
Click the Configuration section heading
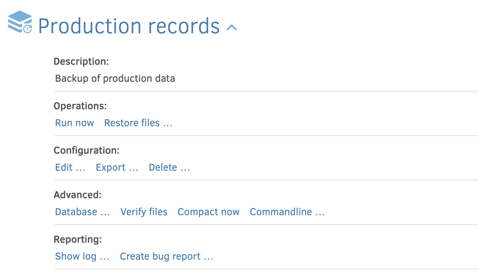[86, 150]
